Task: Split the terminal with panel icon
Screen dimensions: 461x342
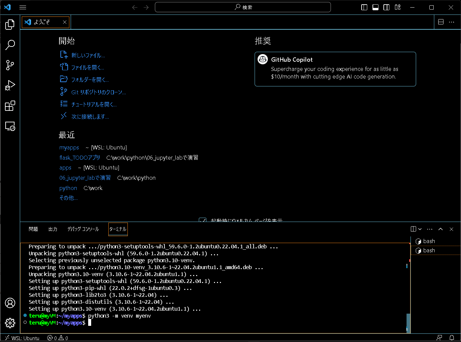Action: click(413, 229)
